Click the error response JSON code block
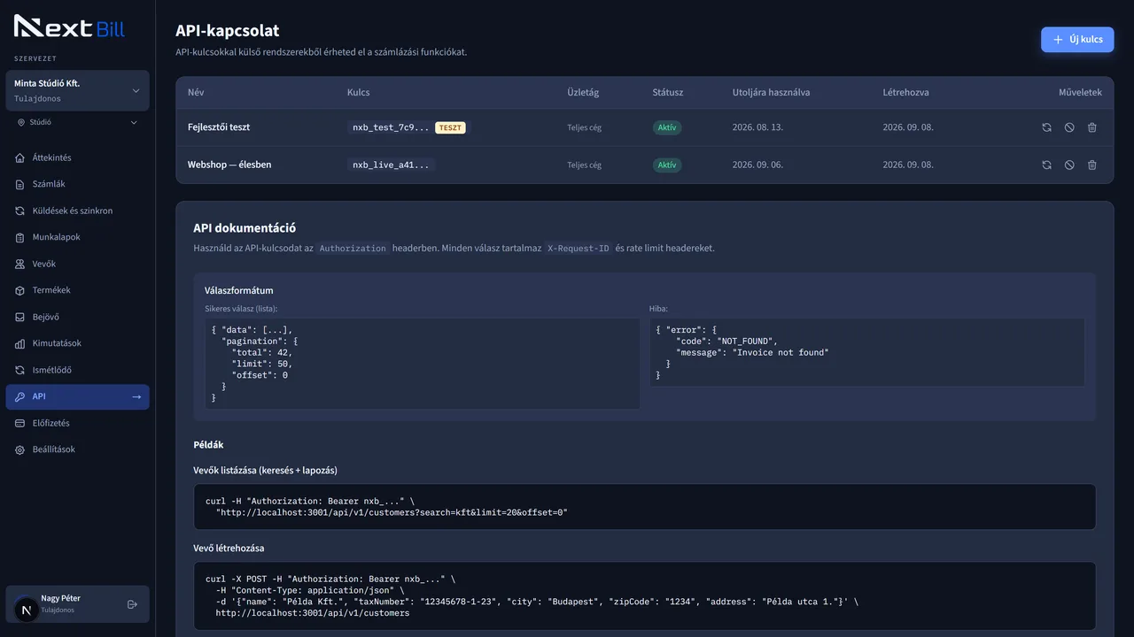Screen dimensions: 1134x637 click(867, 352)
